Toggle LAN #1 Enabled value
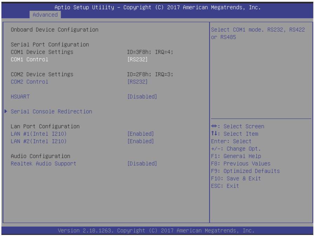The width and height of the screenshot is (314, 236). pyautogui.click(x=141, y=134)
